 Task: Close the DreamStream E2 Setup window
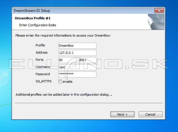(x=159, y=11)
